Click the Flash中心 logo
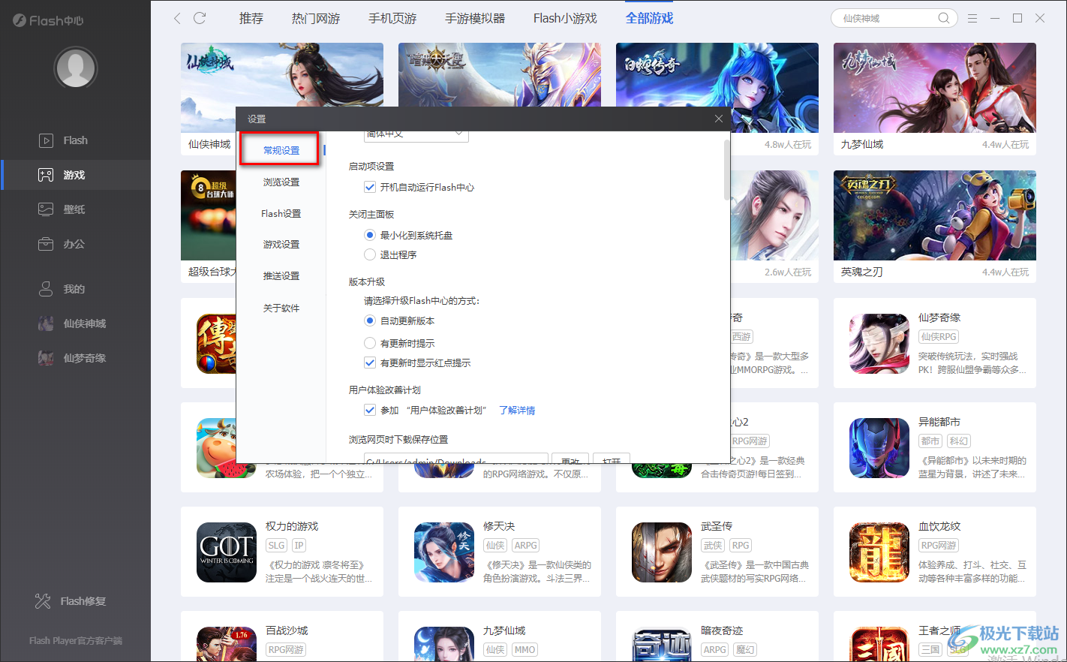 point(48,20)
